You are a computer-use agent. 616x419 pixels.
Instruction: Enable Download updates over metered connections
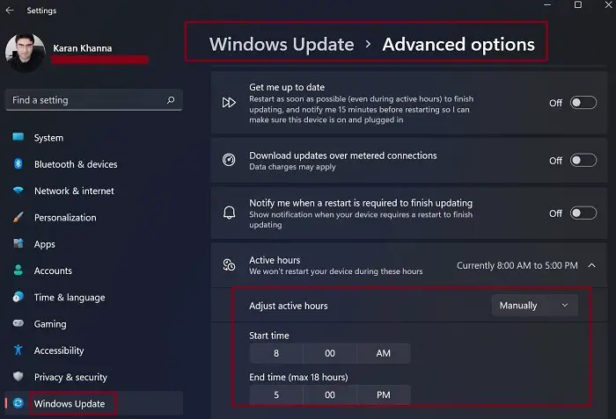(x=583, y=161)
